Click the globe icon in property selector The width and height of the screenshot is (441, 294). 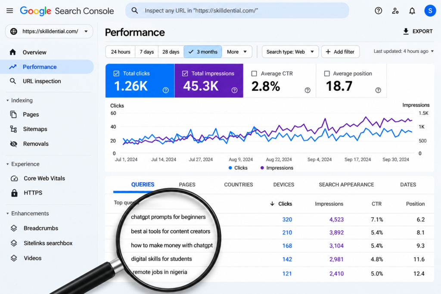[13, 31]
